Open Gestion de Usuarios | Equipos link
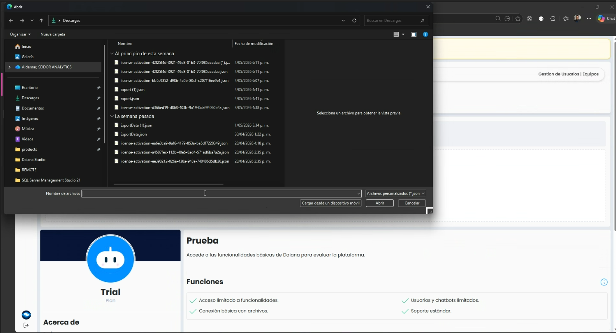 568,74
